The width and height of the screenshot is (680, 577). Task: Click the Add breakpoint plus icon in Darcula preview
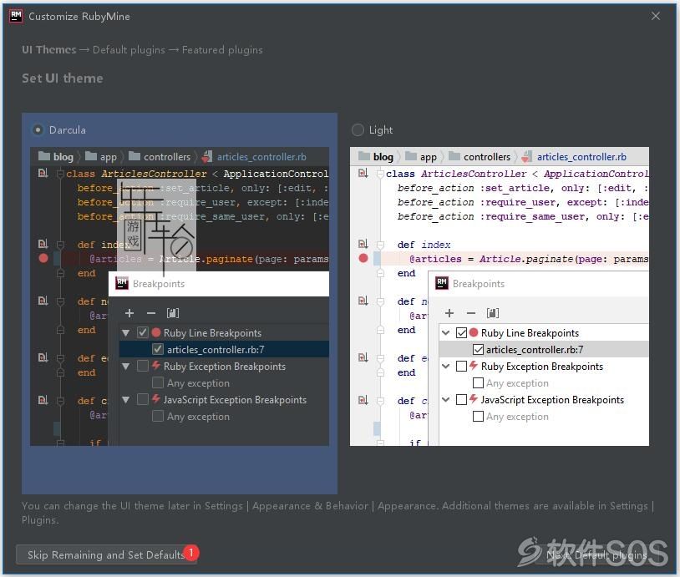pos(129,313)
